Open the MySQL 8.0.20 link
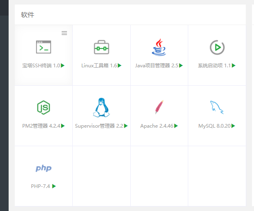Image resolution: width=254 pixels, height=211 pixels. tap(215, 126)
